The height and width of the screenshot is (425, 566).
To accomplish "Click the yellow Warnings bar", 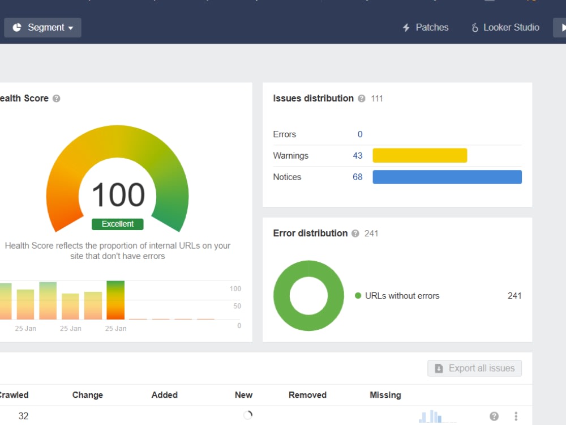I will (420, 155).
